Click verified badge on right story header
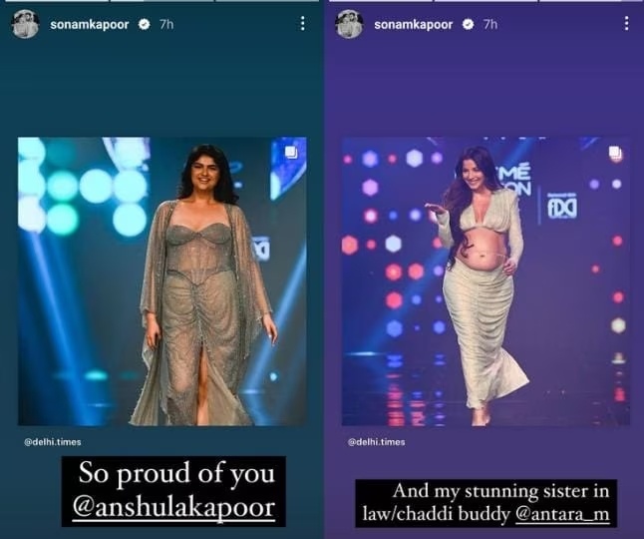This screenshot has width=644, height=539. 468,25
